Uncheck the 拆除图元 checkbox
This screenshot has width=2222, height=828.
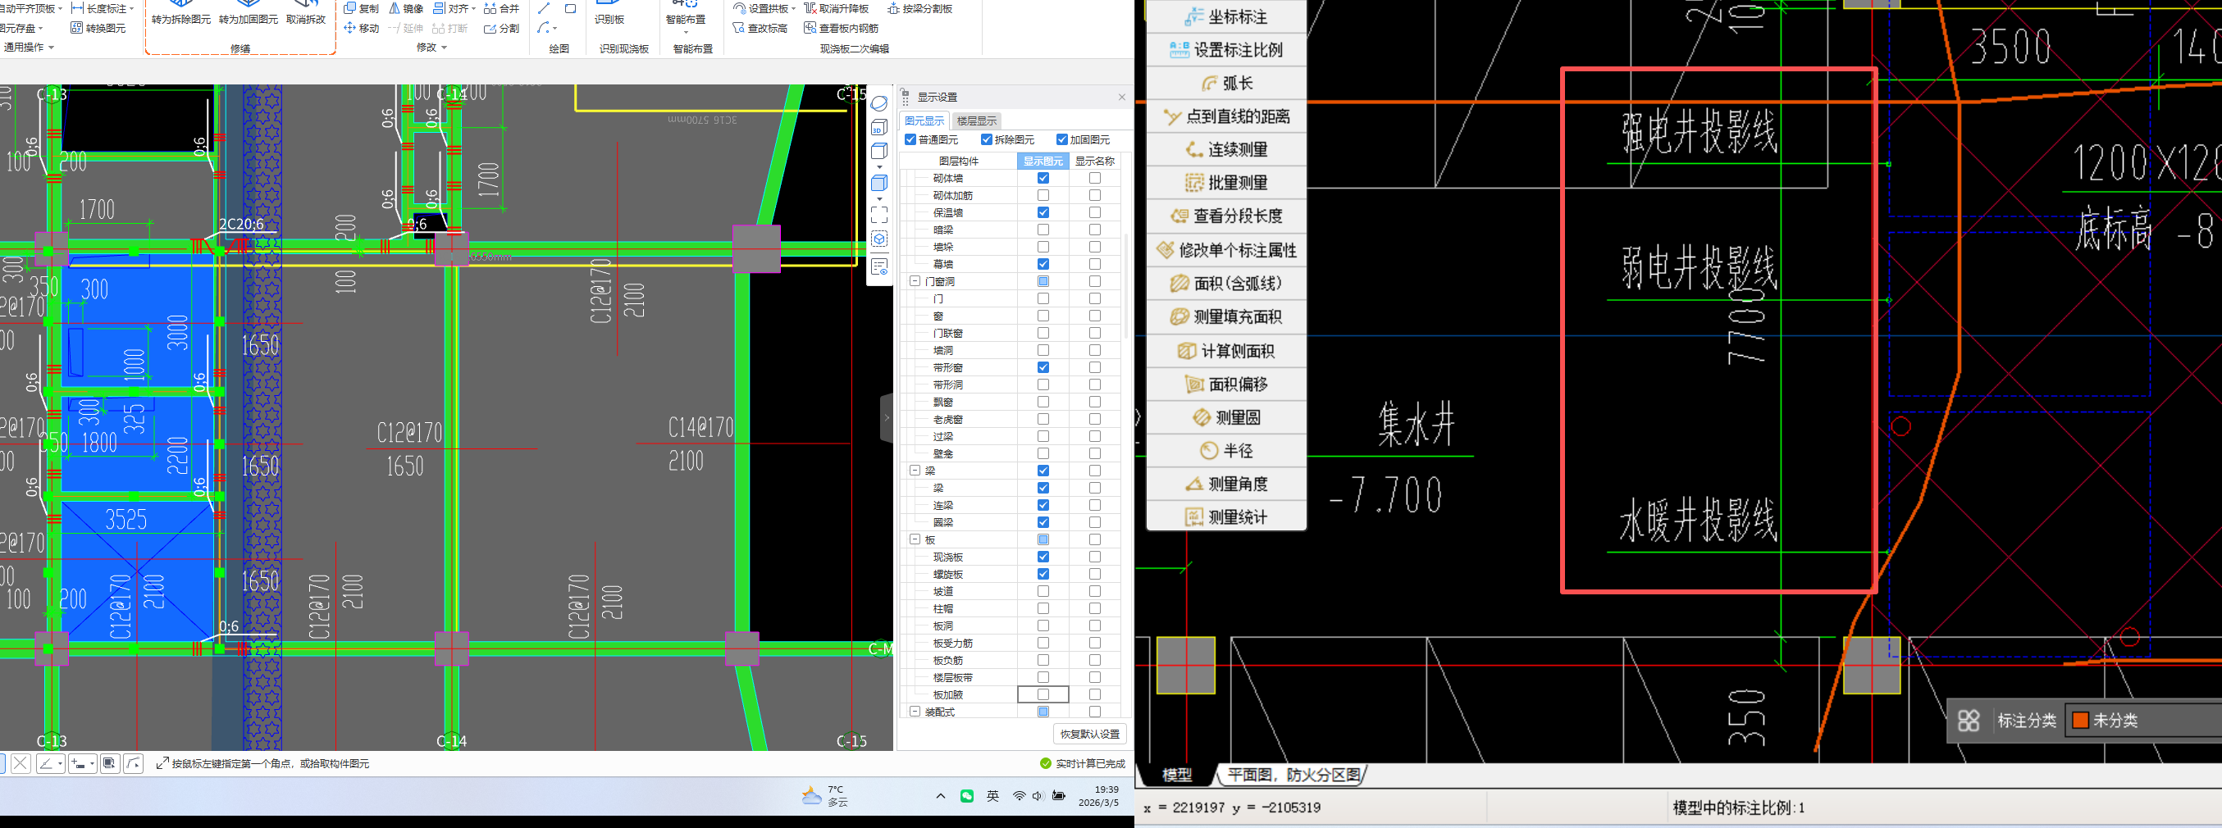(x=986, y=139)
